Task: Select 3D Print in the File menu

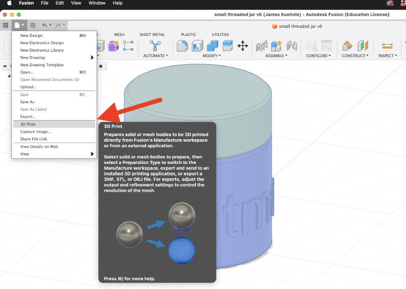Action: click(54, 124)
